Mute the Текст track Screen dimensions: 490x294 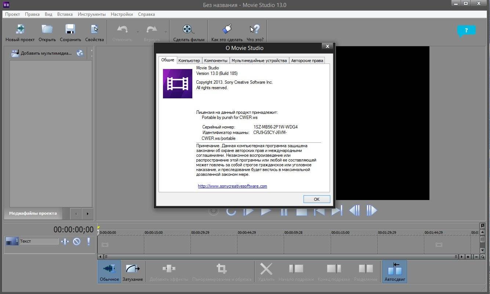tap(76, 242)
